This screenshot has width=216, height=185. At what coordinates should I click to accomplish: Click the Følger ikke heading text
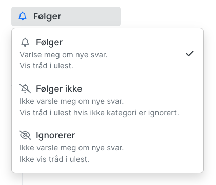pyautogui.click(x=59, y=89)
